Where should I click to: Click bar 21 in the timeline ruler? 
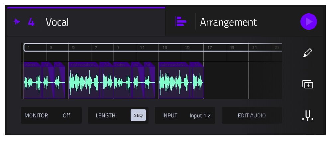(x=255, y=48)
